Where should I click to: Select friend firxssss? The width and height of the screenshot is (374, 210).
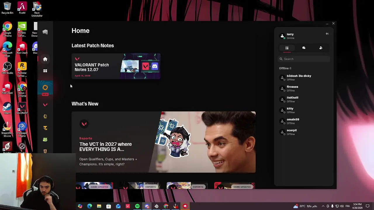point(304,88)
